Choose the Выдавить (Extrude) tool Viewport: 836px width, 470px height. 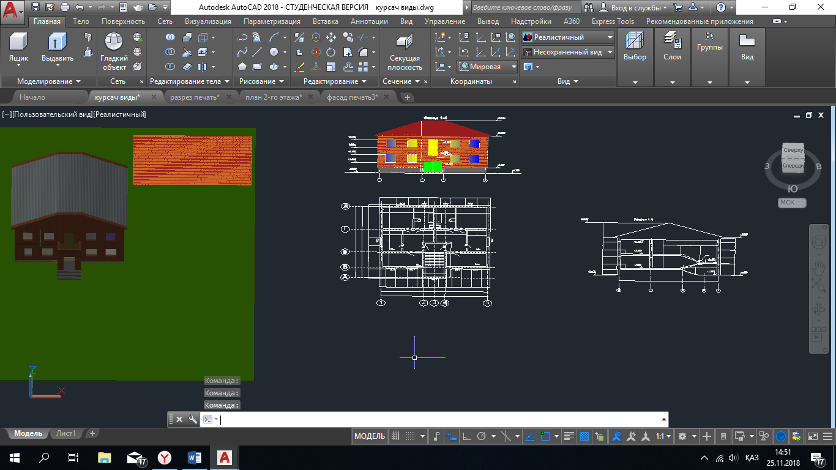(x=57, y=48)
